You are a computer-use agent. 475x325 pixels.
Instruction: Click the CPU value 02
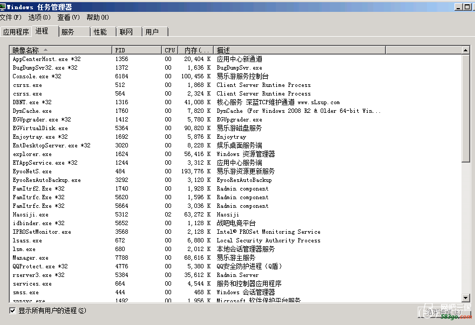coord(168,214)
